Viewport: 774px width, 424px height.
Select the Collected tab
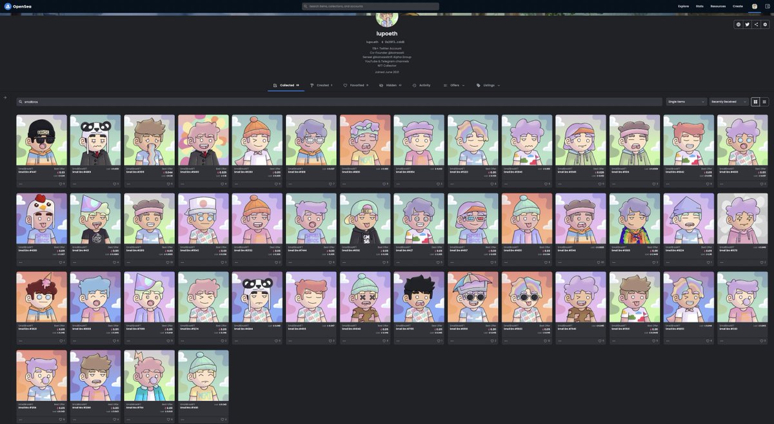[x=286, y=85]
